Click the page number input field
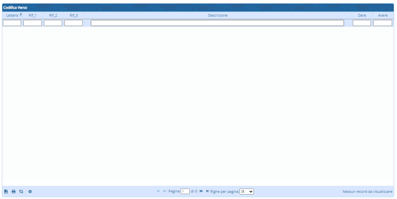 tap(185, 191)
